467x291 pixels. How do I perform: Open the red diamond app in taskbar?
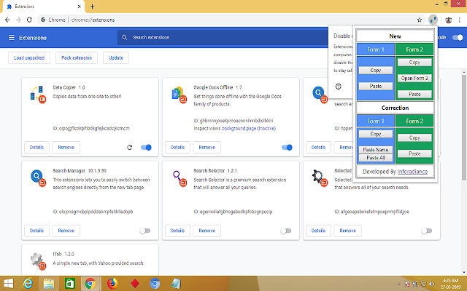click(134, 284)
